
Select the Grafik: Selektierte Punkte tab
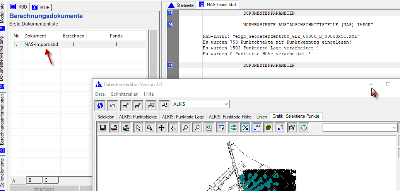click(x=296, y=116)
